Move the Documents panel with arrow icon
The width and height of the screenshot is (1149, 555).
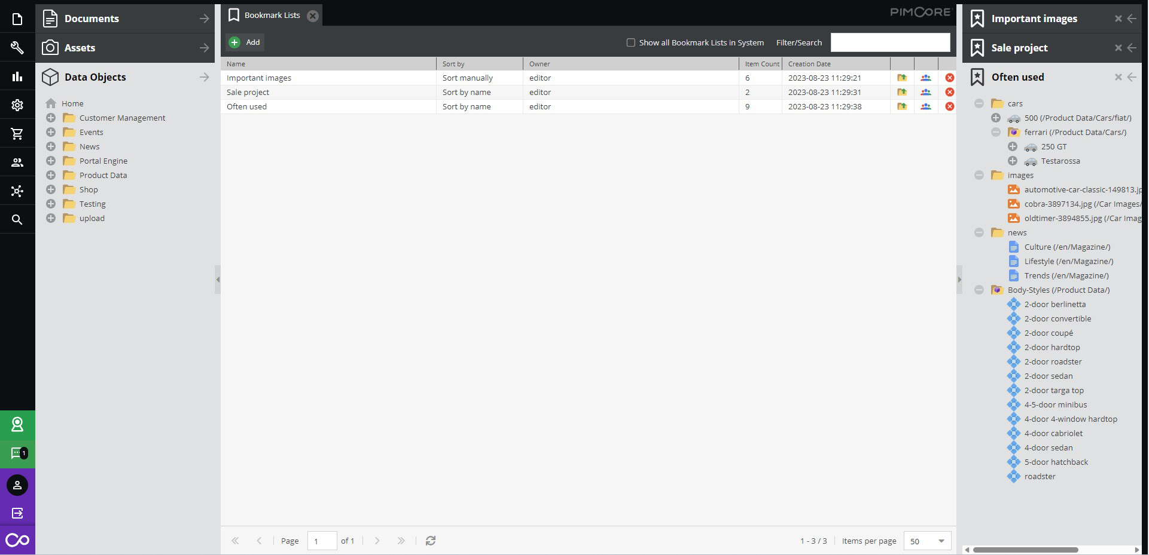(x=205, y=19)
